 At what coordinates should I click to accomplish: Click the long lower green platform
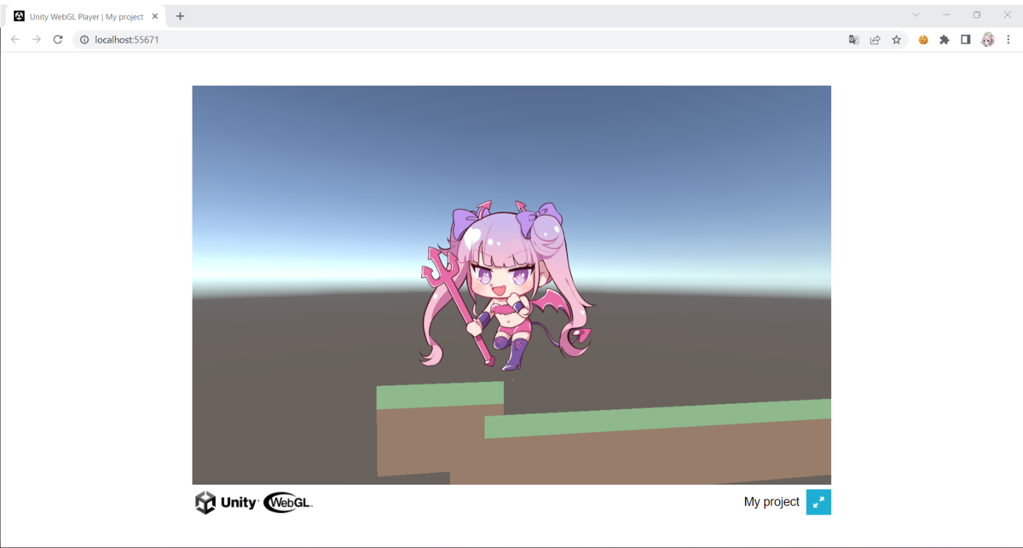click(x=657, y=418)
